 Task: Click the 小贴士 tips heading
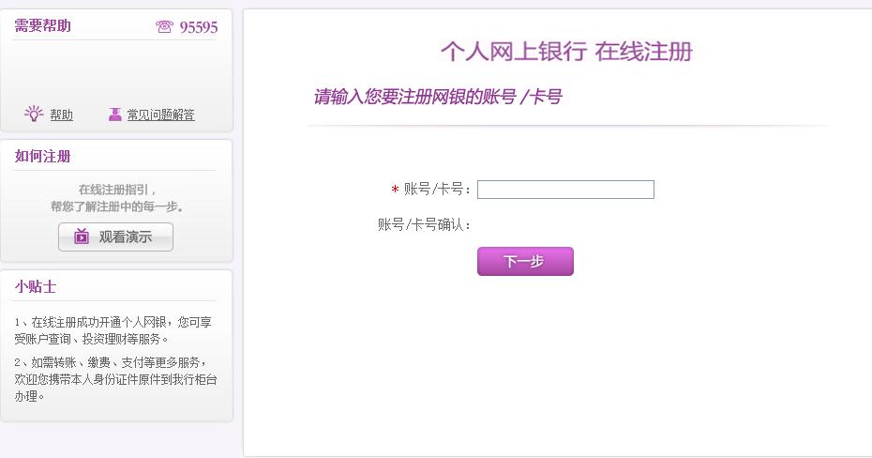click(36, 286)
